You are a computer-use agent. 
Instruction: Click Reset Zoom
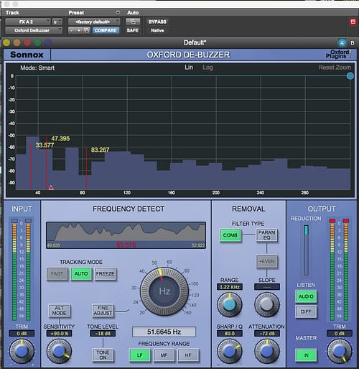click(335, 68)
